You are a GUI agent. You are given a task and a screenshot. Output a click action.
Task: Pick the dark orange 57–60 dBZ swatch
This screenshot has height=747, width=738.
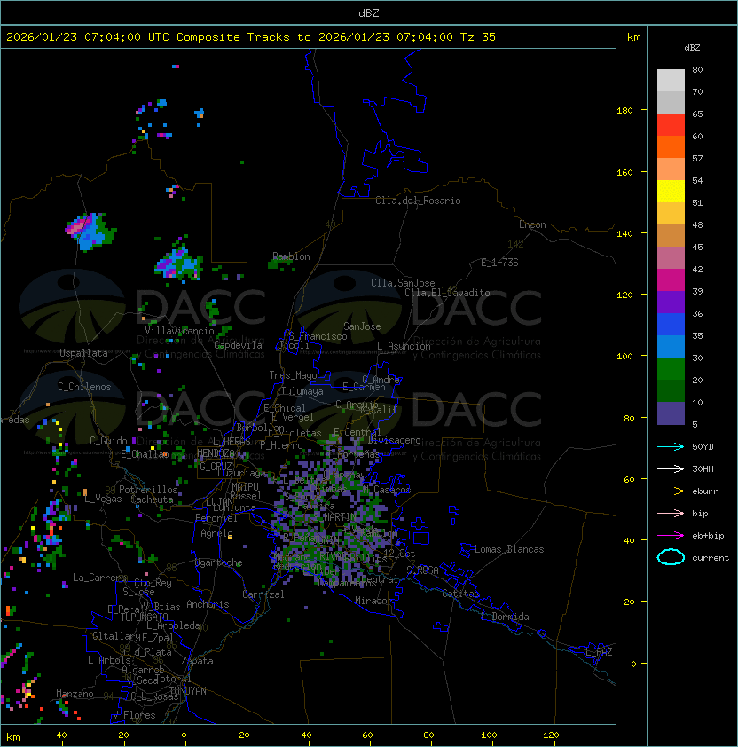[x=671, y=146]
